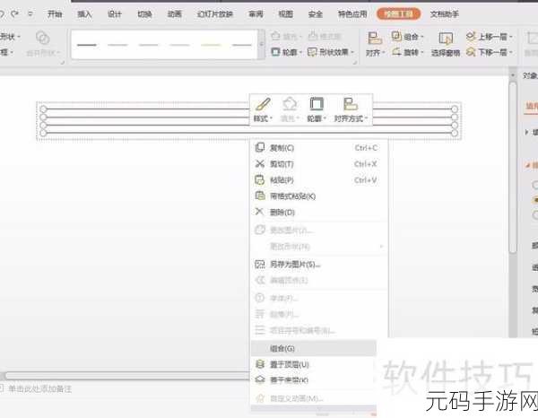Image resolution: width=538 pixels, height=418 pixels.
Task: Click the ribbon 组合 group icon
Action: [396, 36]
